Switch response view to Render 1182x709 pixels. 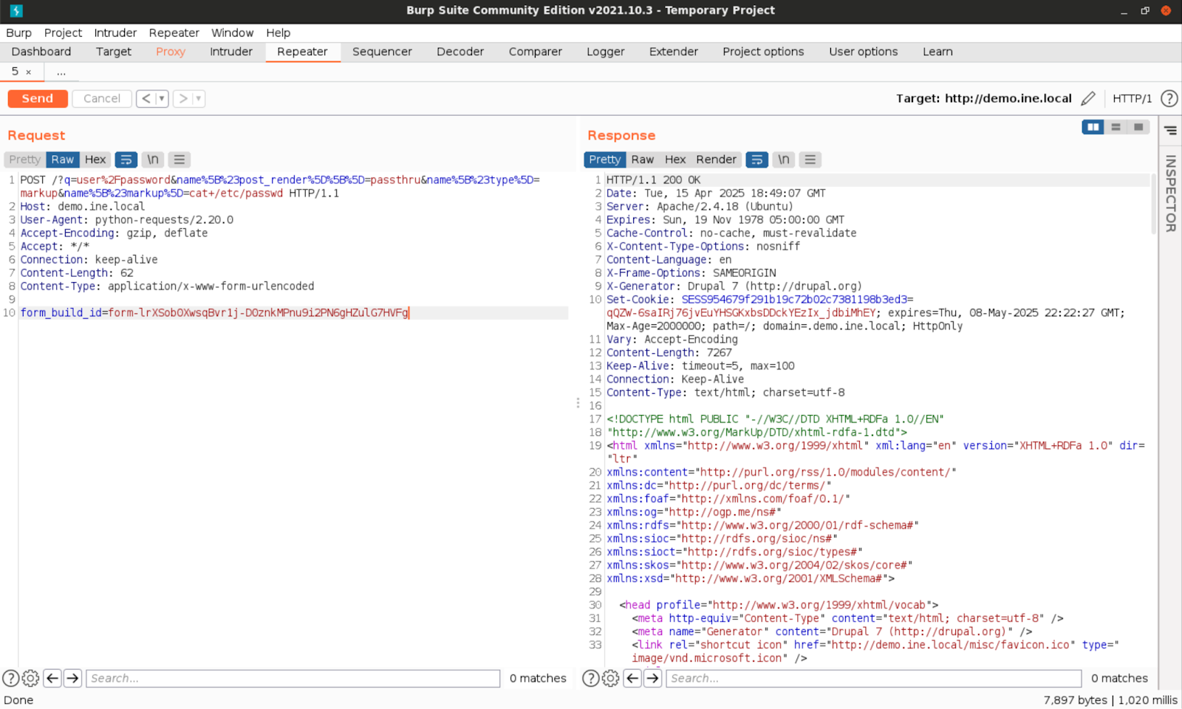pyautogui.click(x=716, y=160)
